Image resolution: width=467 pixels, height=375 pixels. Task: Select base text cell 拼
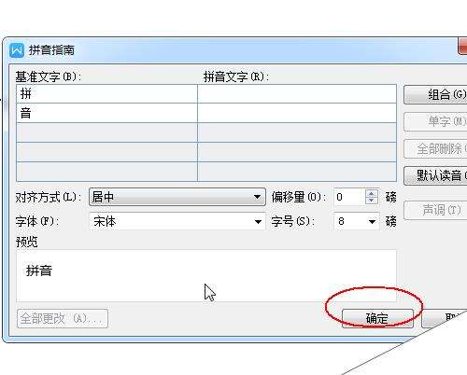pyautogui.click(x=106, y=93)
